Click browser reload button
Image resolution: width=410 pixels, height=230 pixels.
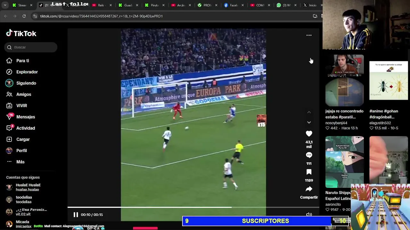pyautogui.click(x=24, y=16)
